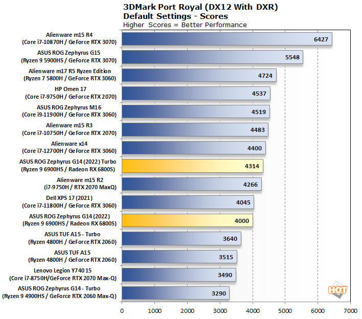Viewport: 362px width, 319px height.
Task: Click the 3515 score value
Action: tap(226, 257)
